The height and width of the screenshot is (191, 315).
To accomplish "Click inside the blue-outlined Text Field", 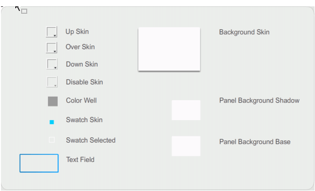I will coord(39,163).
